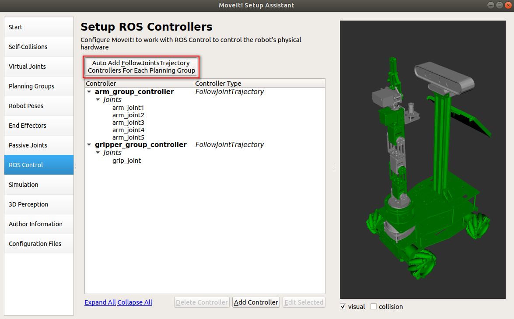Select arm_joint3 in the tree

pyautogui.click(x=128, y=123)
